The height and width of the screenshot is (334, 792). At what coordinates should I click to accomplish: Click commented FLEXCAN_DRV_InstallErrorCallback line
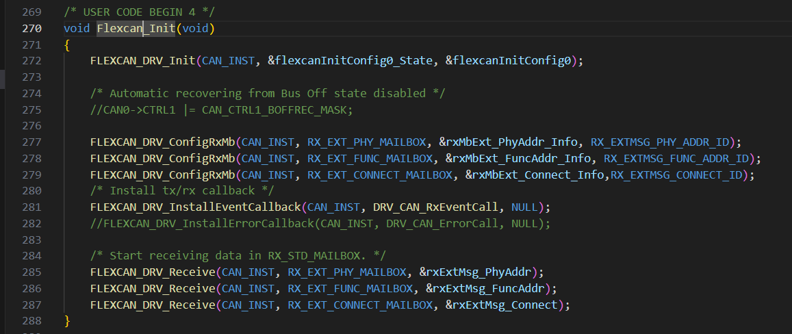[x=320, y=223]
